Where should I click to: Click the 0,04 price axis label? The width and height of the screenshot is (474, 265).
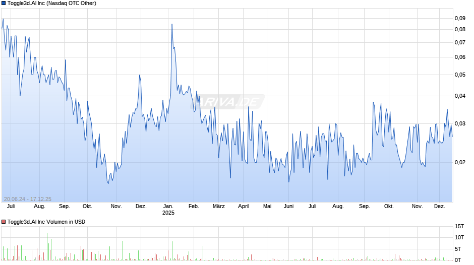[460, 96]
